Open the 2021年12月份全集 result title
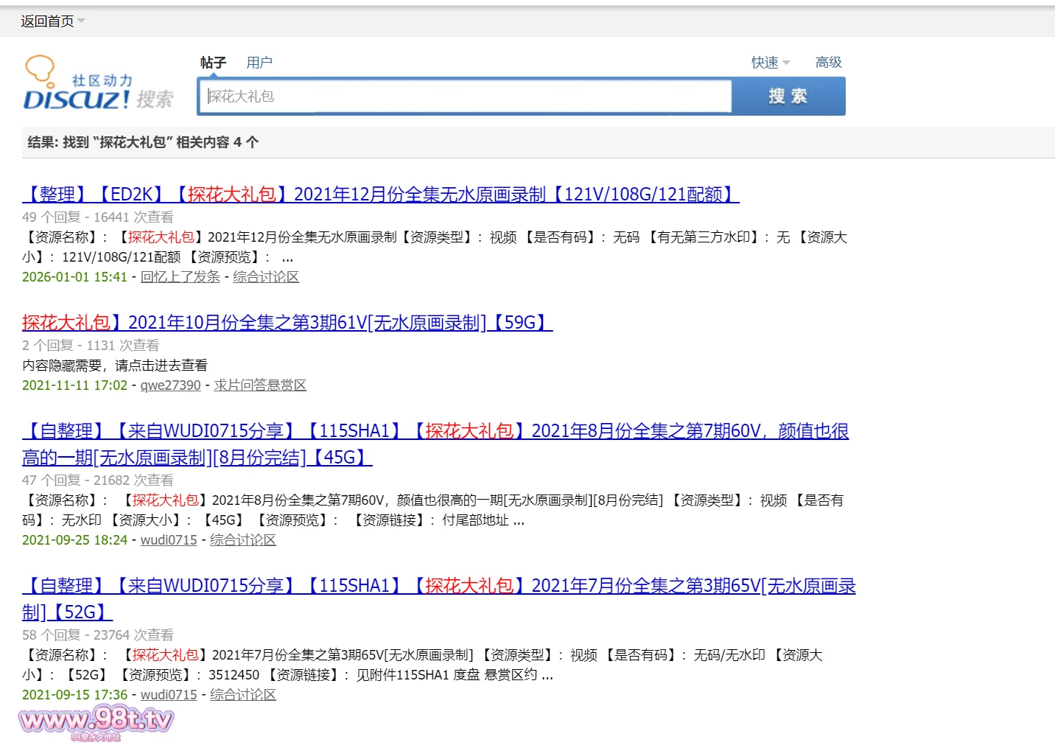Viewport: 1055px width, 748px height. (x=380, y=195)
